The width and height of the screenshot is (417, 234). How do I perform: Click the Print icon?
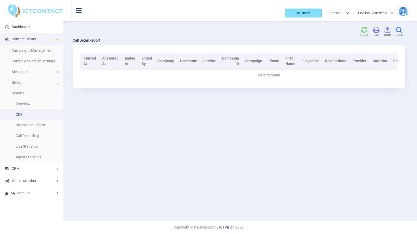click(376, 30)
